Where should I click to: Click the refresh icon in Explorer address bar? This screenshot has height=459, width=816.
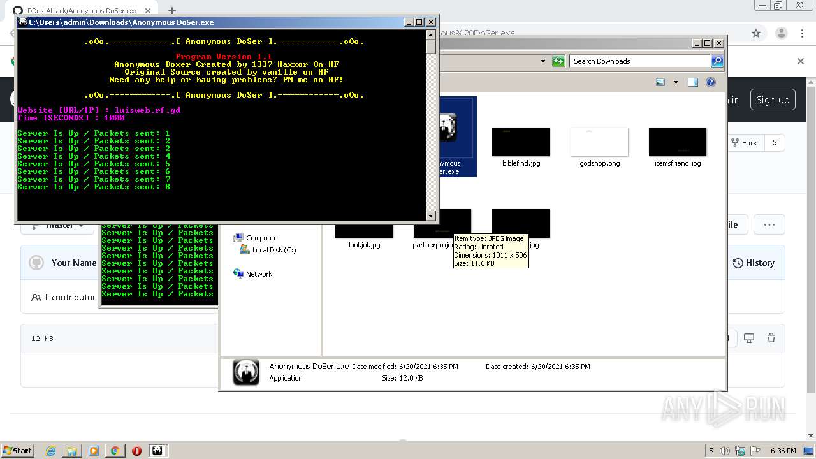558,61
